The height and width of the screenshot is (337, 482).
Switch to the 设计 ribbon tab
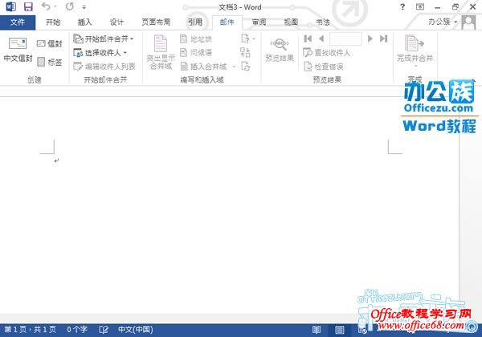[116, 22]
